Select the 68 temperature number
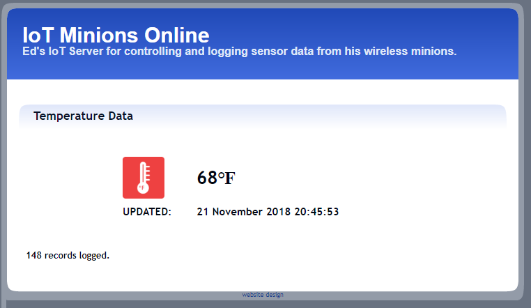The image size is (531, 308). click(207, 178)
